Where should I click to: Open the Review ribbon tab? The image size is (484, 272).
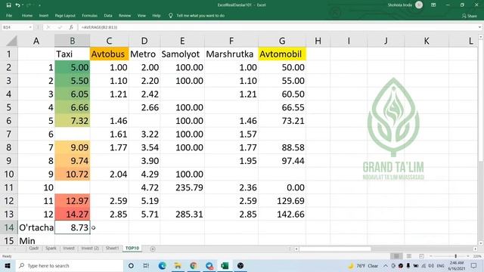pyautogui.click(x=125, y=15)
